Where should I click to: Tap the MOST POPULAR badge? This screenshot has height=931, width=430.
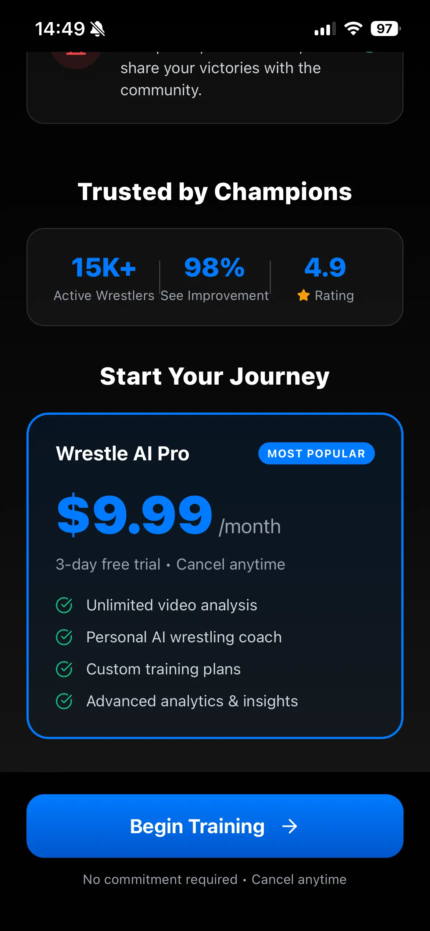[x=316, y=453]
